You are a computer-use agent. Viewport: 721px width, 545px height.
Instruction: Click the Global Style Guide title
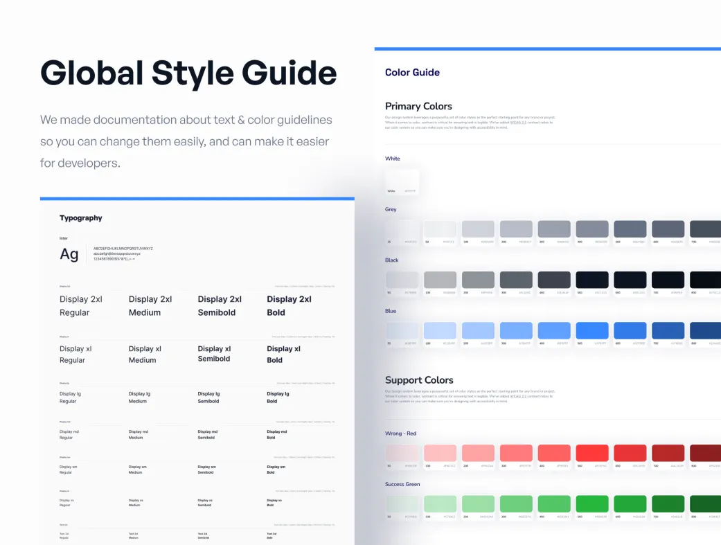(x=188, y=73)
